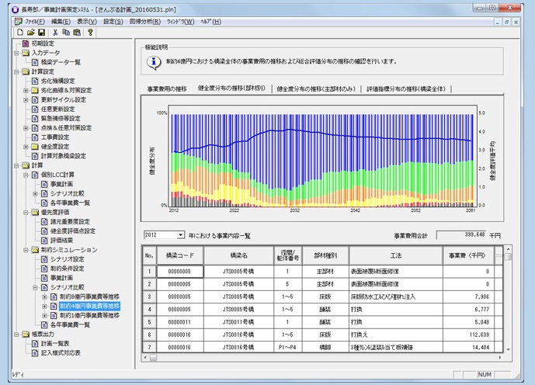
Task: Click the 劣化曲線&対策設定 folder icon
Action: [35, 90]
